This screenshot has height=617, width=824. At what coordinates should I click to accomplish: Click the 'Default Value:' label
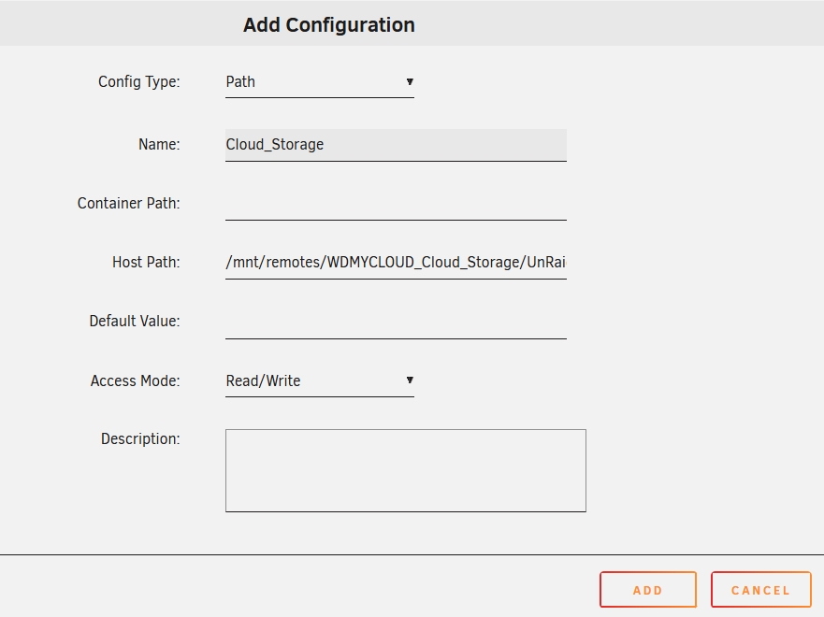click(134, 322)
